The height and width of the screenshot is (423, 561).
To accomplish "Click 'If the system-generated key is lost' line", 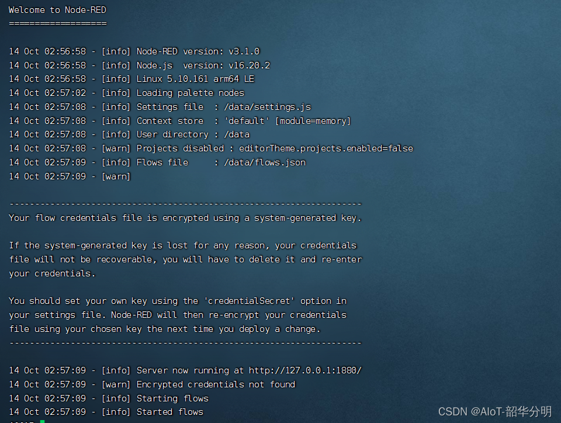I will (x=183, y=245).
